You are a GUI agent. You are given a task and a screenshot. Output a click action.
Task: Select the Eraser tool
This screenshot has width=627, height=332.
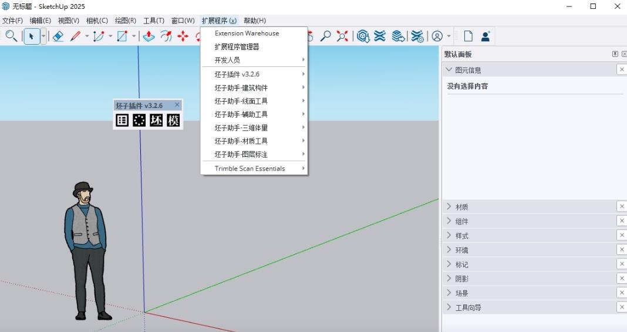coord(58,36)
